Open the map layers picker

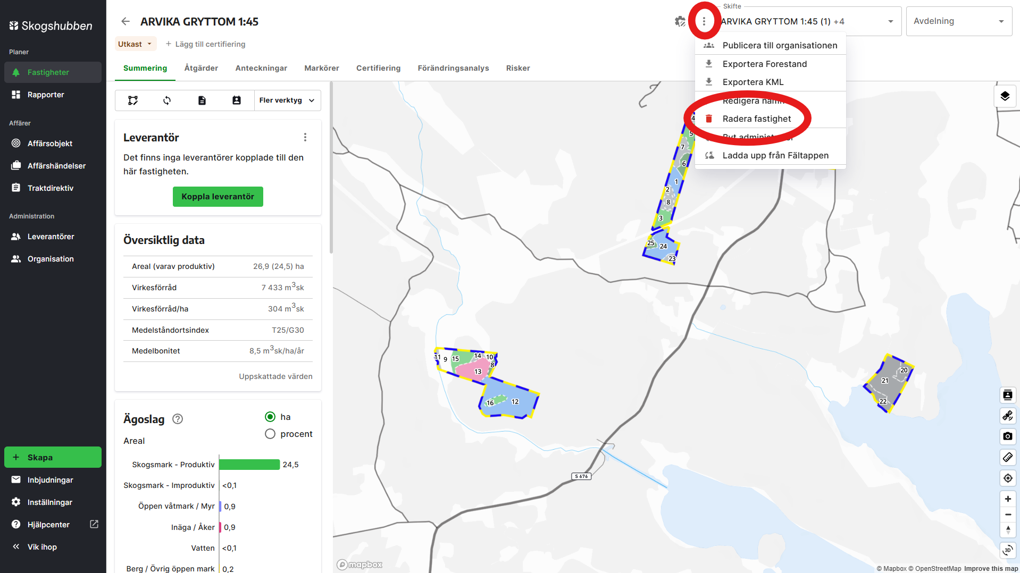point(1005,96)
